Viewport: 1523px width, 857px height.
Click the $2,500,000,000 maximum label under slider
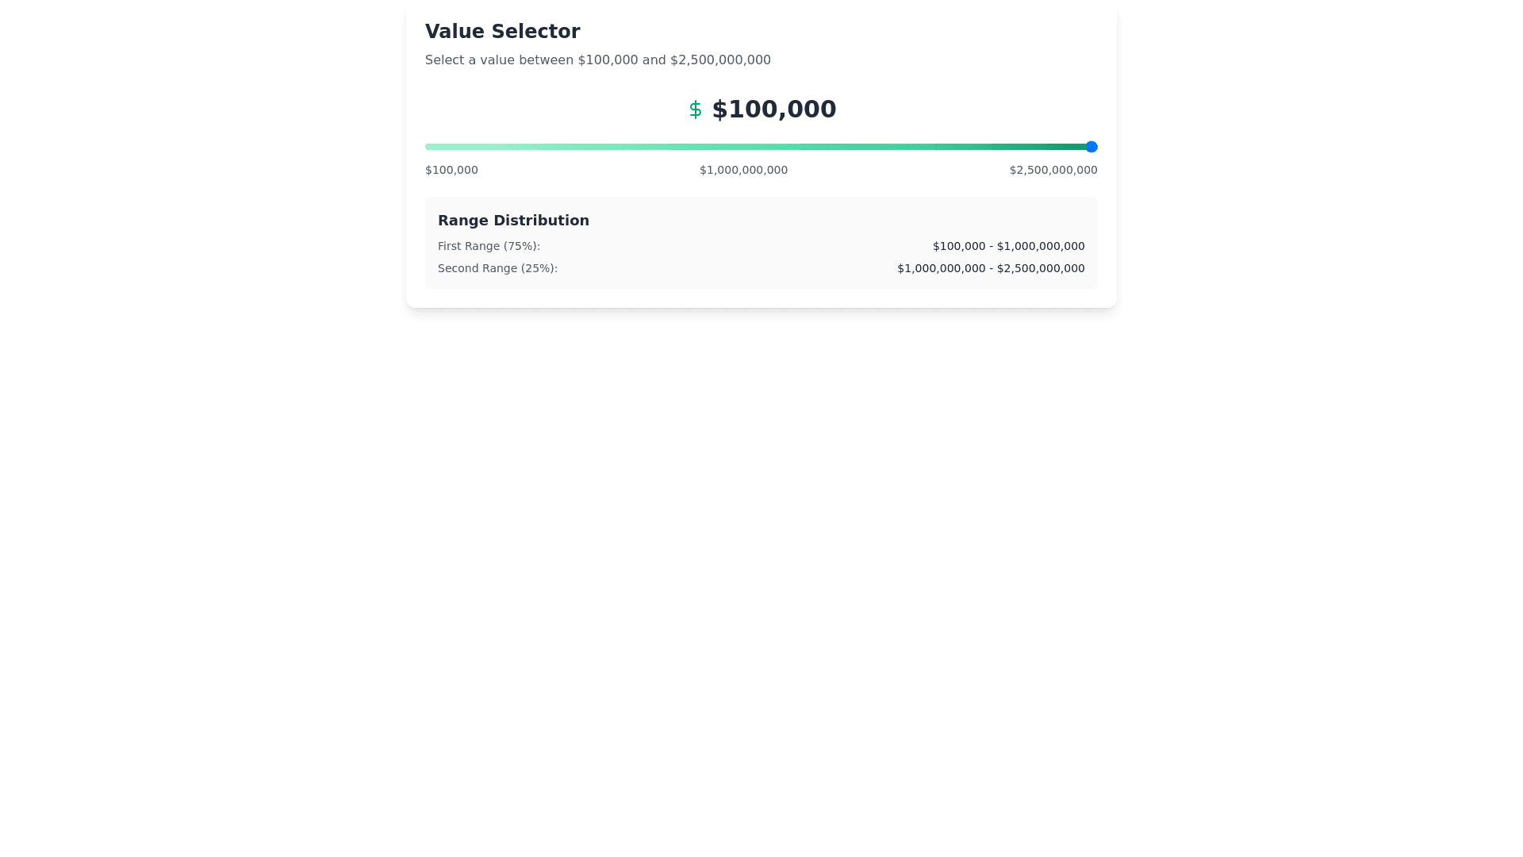1053,171
